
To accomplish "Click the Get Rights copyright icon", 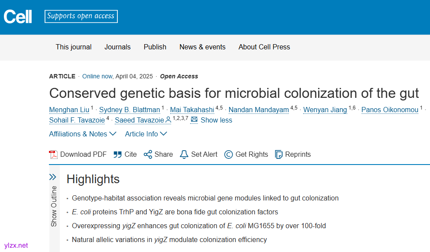I will [x=229, y=155].
